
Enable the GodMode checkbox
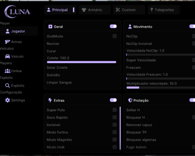click(x=115, y=36)
